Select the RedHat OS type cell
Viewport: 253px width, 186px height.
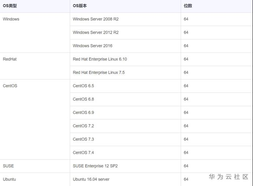tap(10, 59)
